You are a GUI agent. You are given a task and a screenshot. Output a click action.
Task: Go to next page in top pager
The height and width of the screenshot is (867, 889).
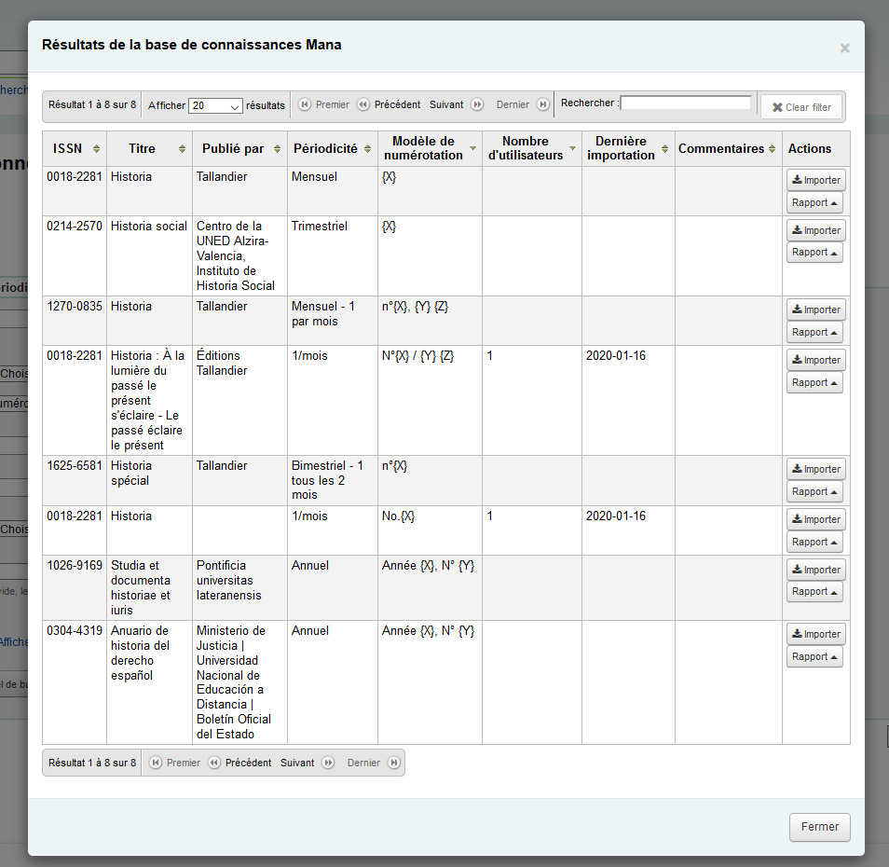(x=457, y=105)
